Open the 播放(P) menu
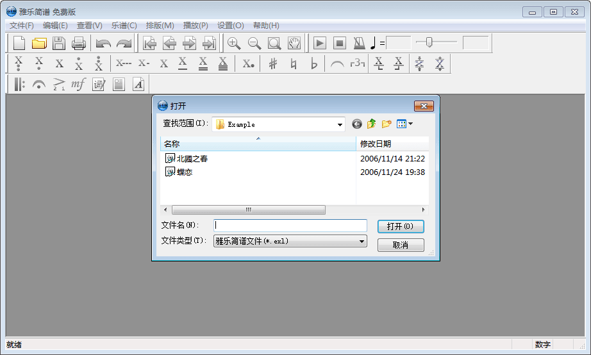591x355 pixels. (x=196, y=26)
